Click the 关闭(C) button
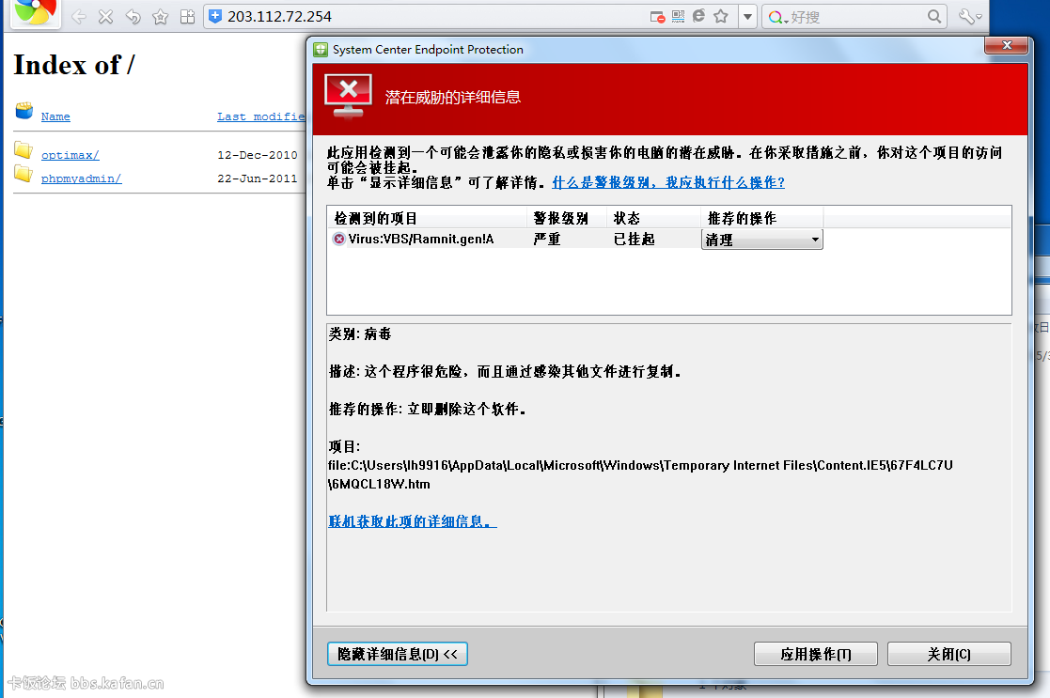 pos(948,654)
